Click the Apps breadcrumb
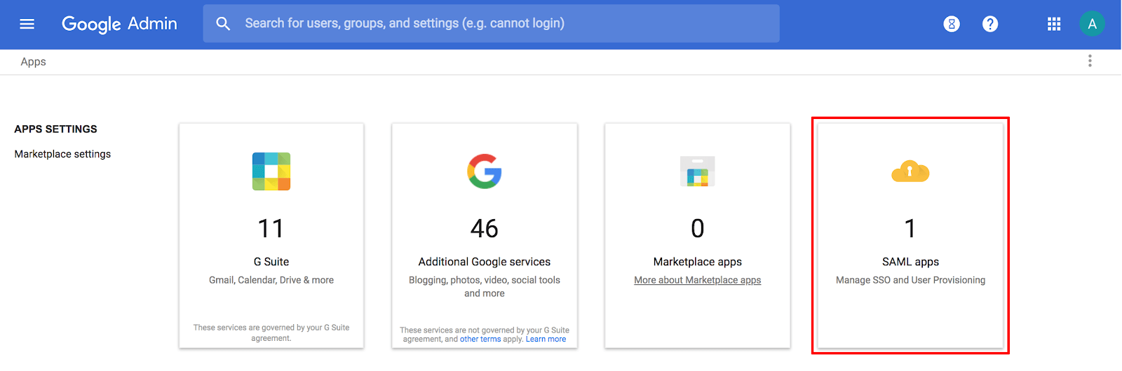1122x371 pixels. pos(33,62)
